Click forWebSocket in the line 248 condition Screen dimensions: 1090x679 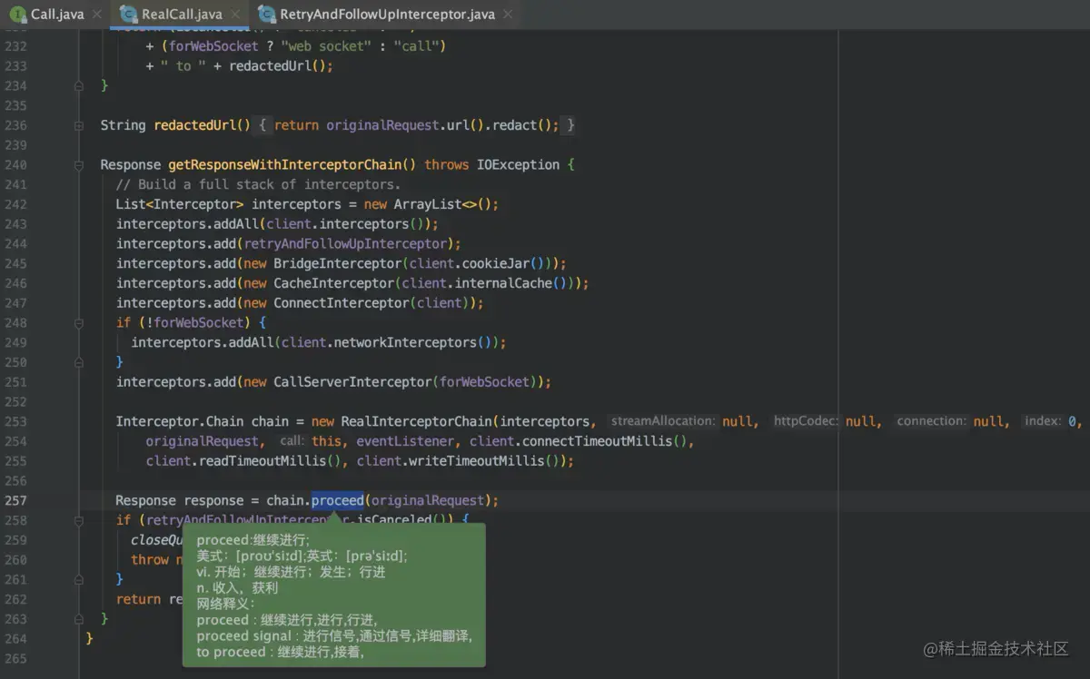[x=199, y=322]
